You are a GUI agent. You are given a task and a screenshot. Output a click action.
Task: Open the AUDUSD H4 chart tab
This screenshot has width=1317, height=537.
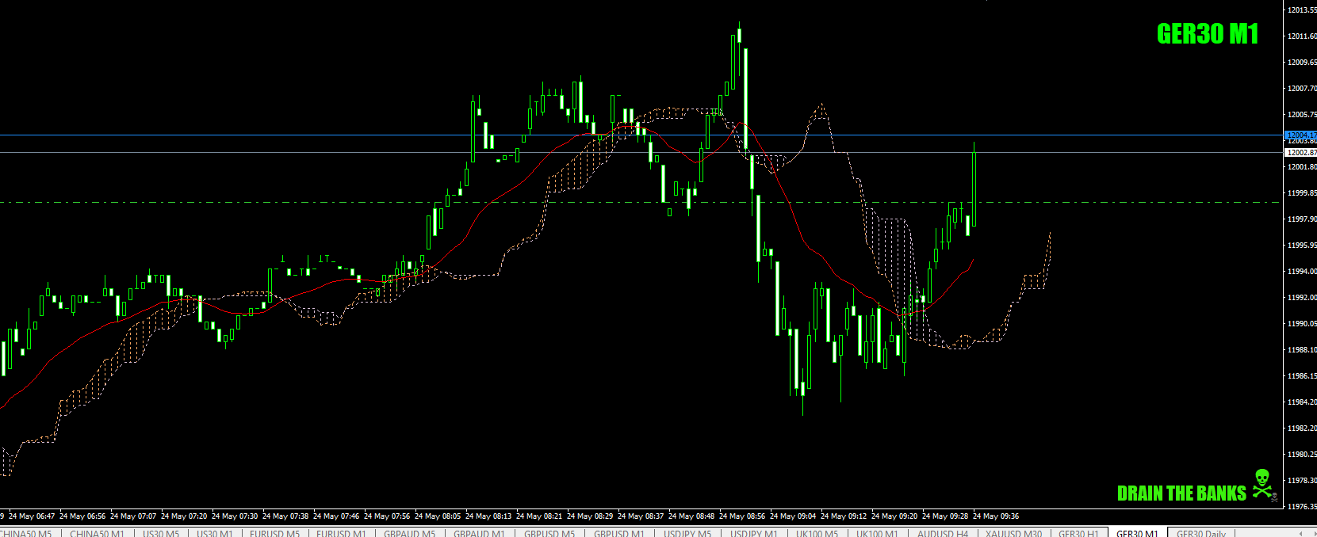[943, 533]
